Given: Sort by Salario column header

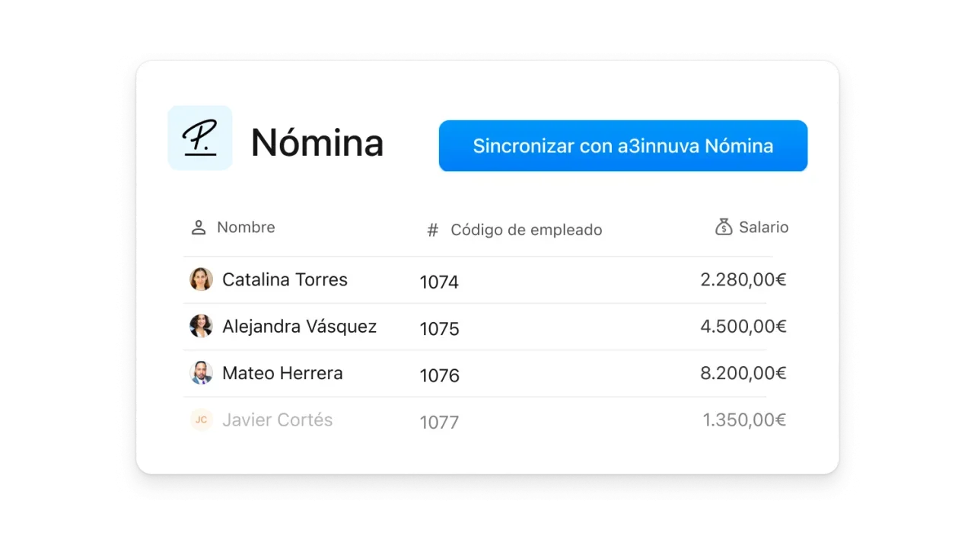Looking at the screenshot, I should click(763, 228).
